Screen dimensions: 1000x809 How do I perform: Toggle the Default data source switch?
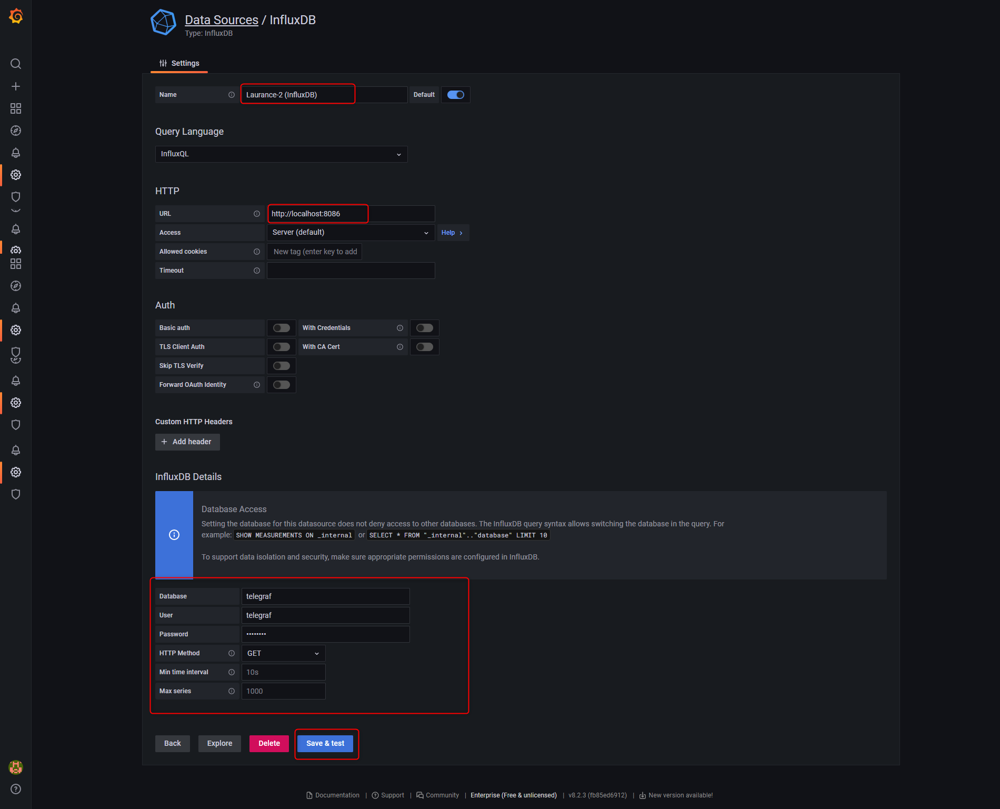coord(456,95)
